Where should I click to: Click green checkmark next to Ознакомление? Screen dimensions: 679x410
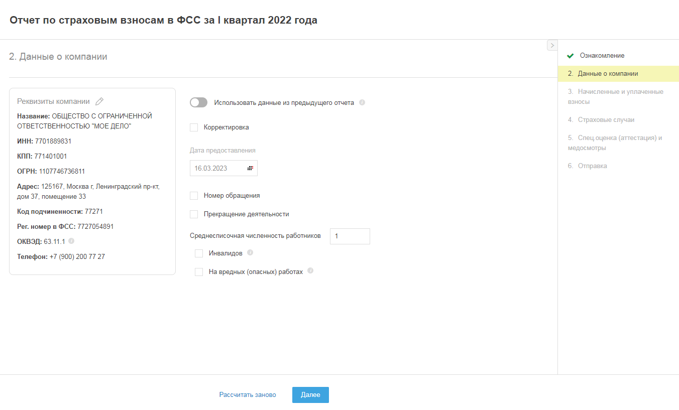click(570, 56)
